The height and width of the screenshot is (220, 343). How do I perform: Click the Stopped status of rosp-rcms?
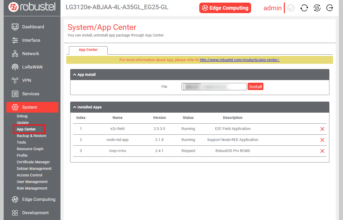tap(188, 151)
